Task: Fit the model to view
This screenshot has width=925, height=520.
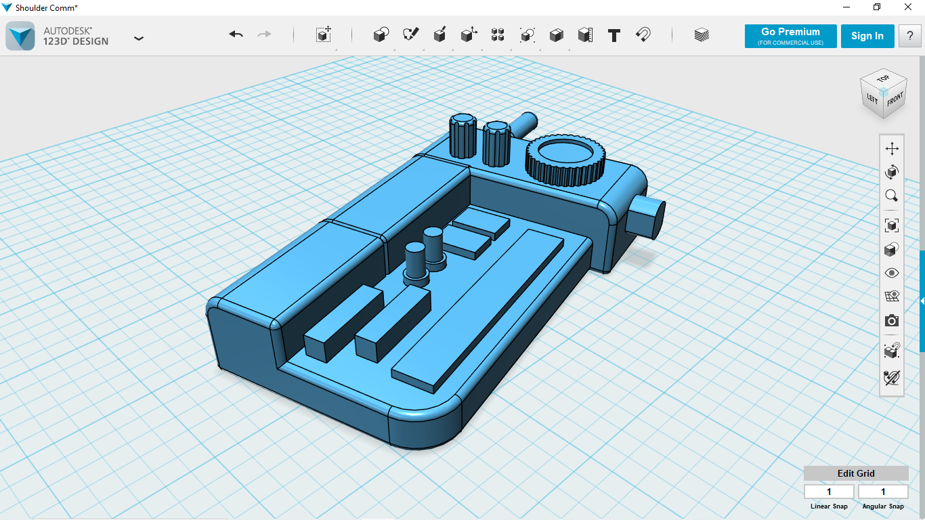Action: [x=892, y=225]
